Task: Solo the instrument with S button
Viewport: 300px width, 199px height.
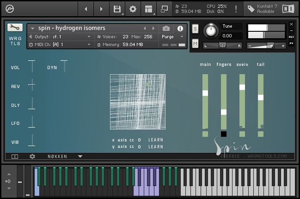Action: point(195,29)
